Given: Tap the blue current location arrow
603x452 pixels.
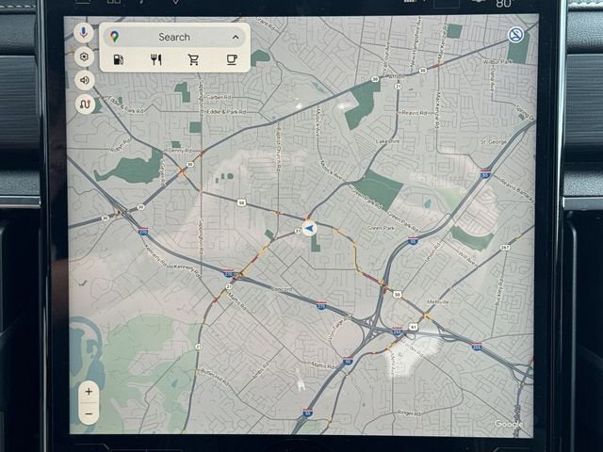Looking at the screenshot, I should [308, 228].
